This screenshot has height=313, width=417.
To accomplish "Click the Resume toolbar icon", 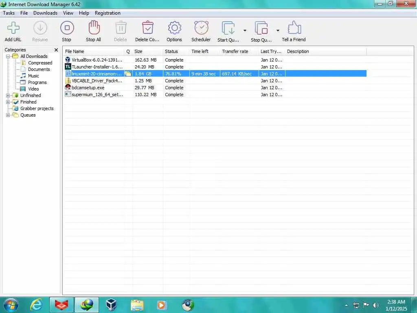I will tap(40, 28).
